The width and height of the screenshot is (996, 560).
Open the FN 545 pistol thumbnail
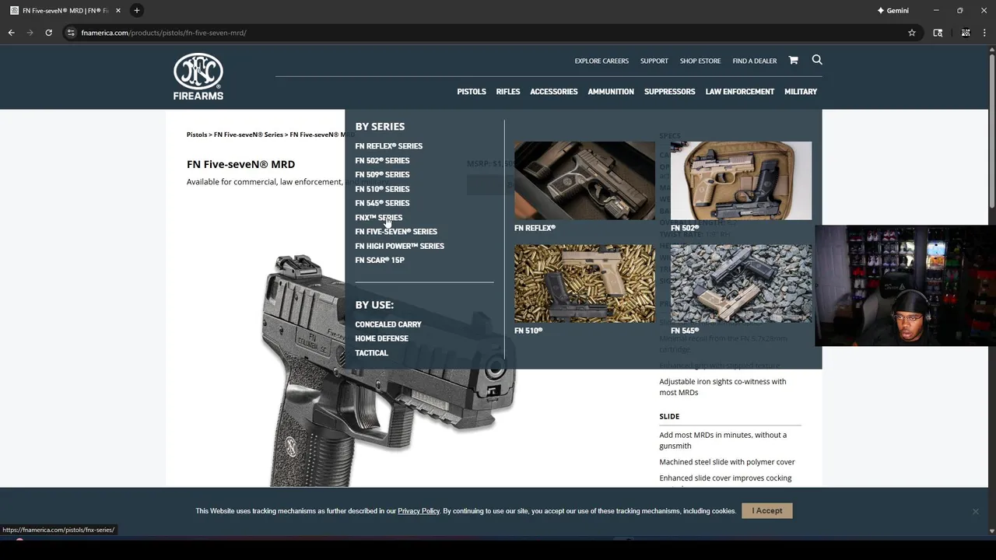[x=741, y=284]
